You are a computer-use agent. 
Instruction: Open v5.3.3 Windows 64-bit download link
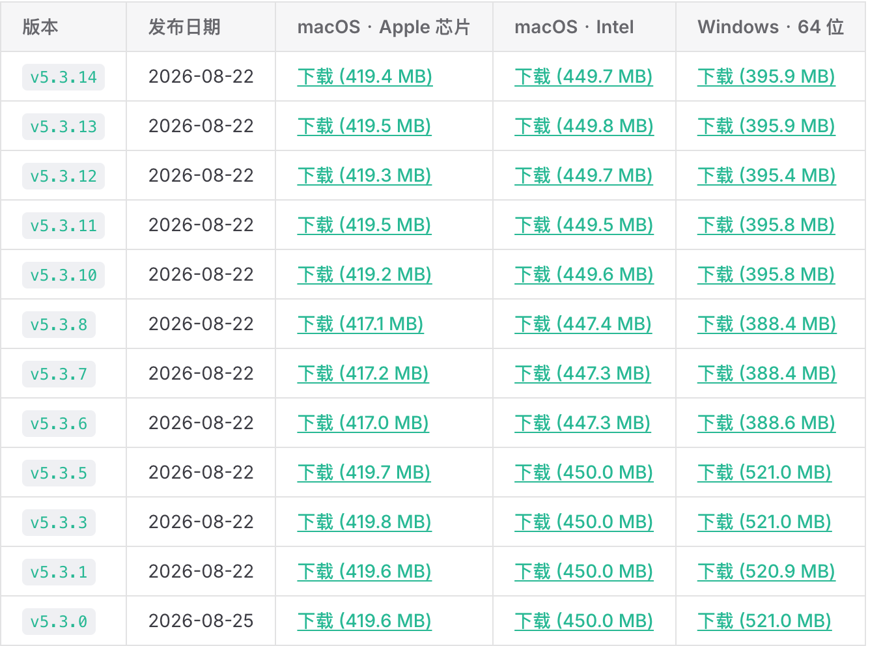pos(764,522)
